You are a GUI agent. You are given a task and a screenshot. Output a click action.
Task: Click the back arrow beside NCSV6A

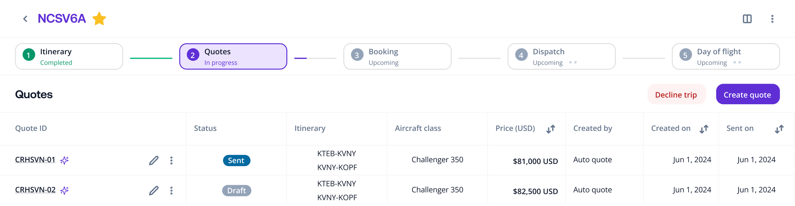[25, 19]
